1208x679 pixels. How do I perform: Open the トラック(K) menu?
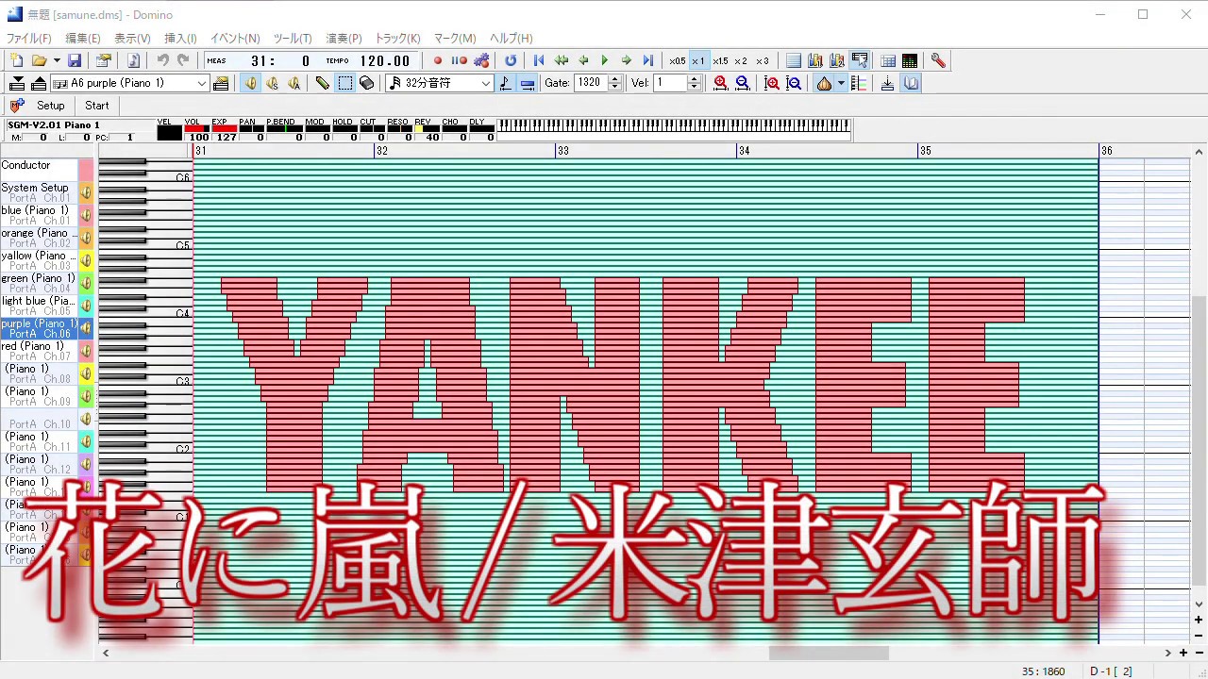[397, 39]
